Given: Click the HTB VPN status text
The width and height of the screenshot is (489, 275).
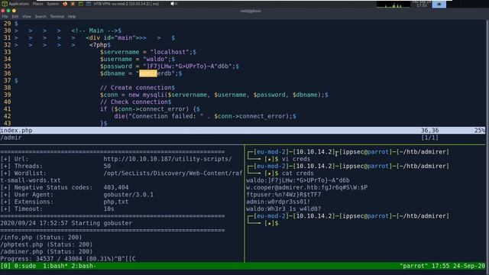Looking at the screenshot, I should pyautogui.click(x=126, y=4).
